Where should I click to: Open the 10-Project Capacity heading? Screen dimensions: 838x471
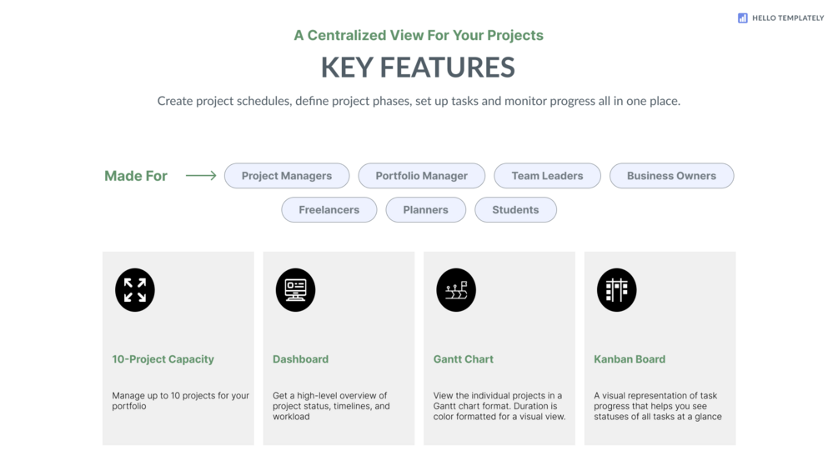point(163,359)
